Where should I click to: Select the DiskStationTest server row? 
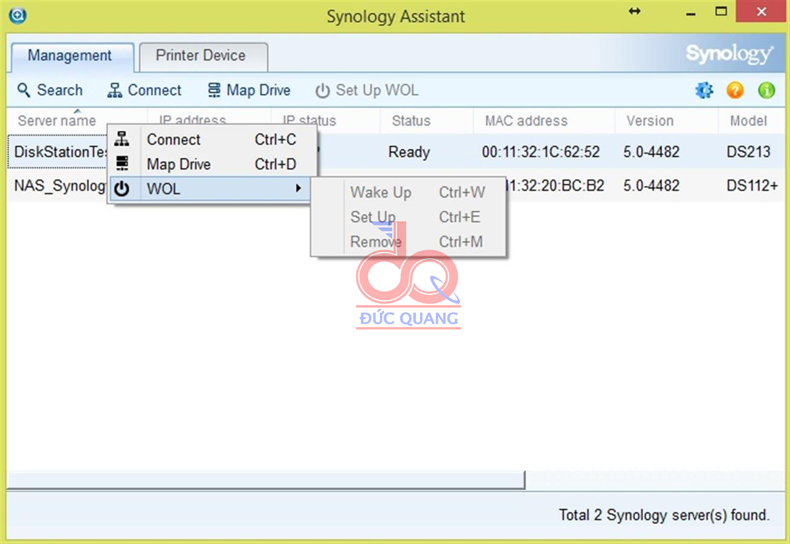coord(395,152)
